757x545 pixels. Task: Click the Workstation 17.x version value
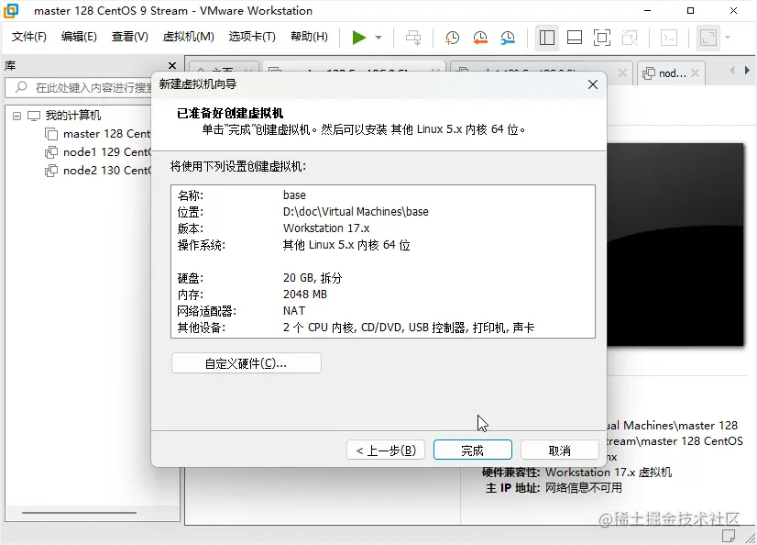point(326,228)
